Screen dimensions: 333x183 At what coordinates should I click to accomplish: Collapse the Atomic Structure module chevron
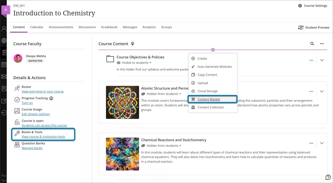[322, 91]
